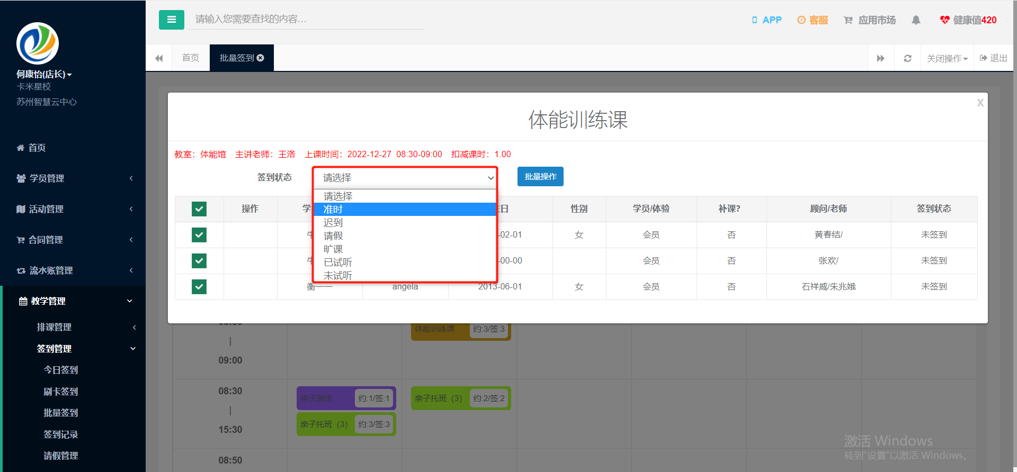Uncheck the checkbox for 黄春结 row

pyautogui.click(x=199, y=235)
